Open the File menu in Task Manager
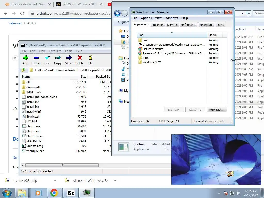 (135, 18)
